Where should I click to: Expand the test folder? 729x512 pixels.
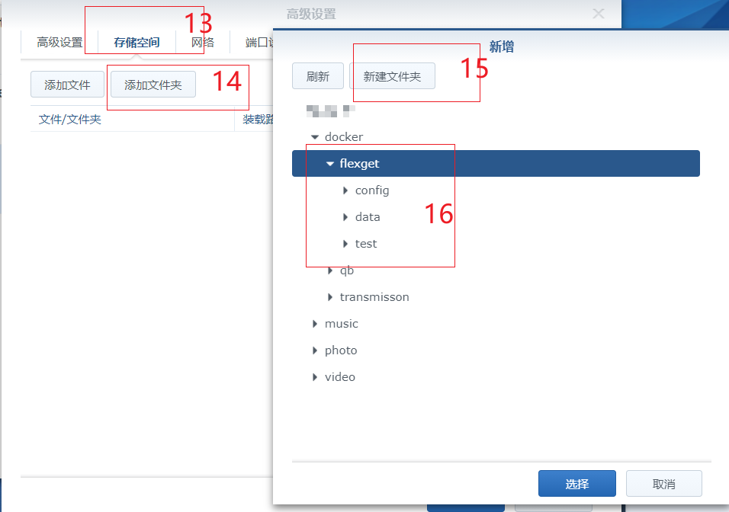tap(345, 243)
